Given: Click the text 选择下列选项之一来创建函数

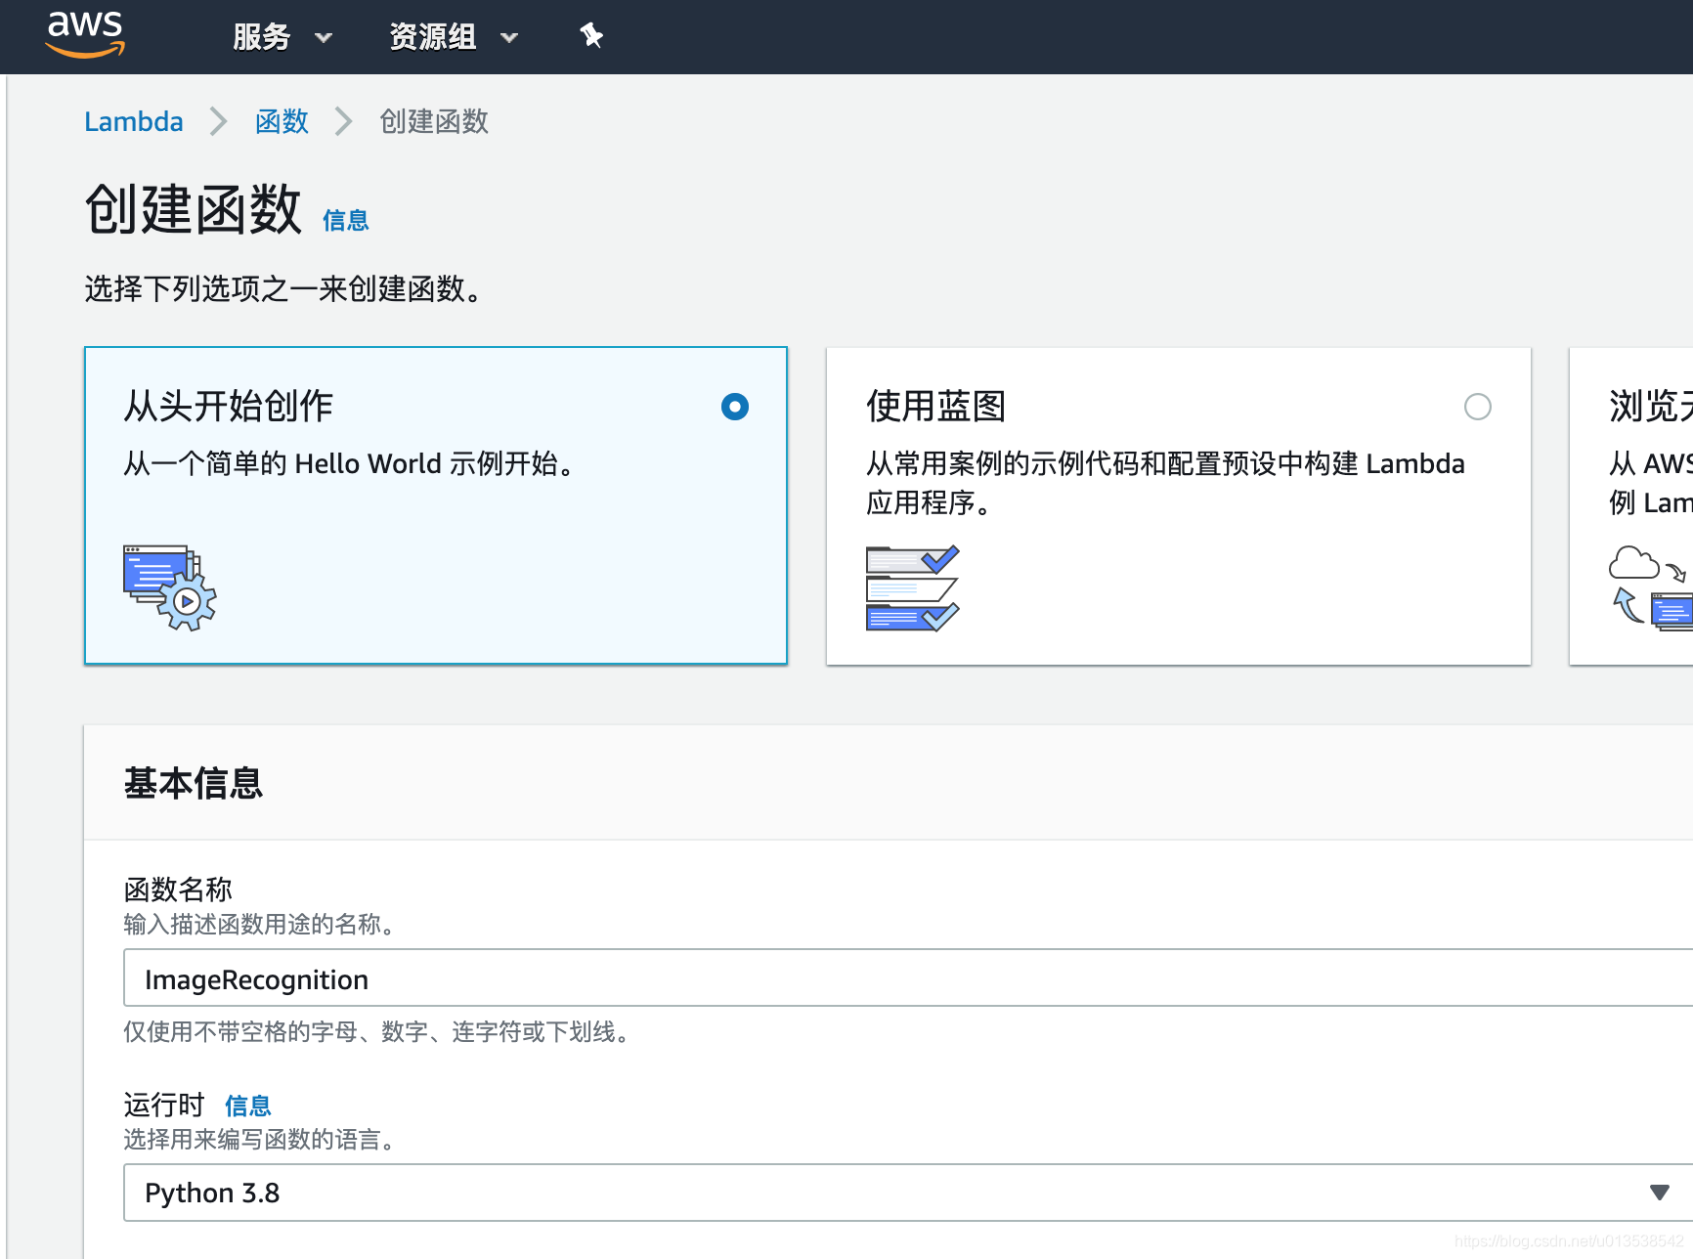Looking at the screenshot, I should 283,289.
